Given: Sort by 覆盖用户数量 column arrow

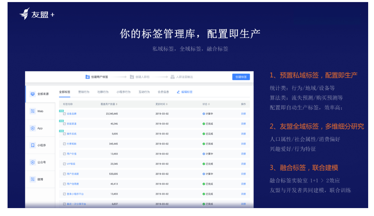Looking at the screenshot, I should [x=117, y=104].
